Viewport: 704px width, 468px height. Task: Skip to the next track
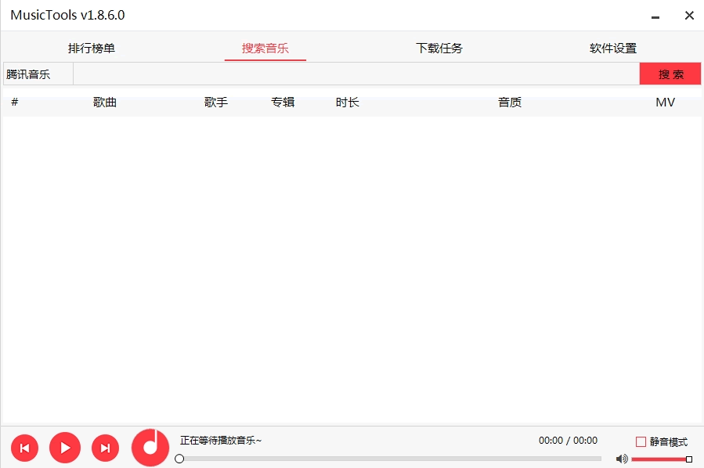[105, 448]
